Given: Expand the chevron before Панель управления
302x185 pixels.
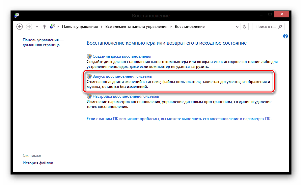Looking at the screenshot, I should pos(58,27).
